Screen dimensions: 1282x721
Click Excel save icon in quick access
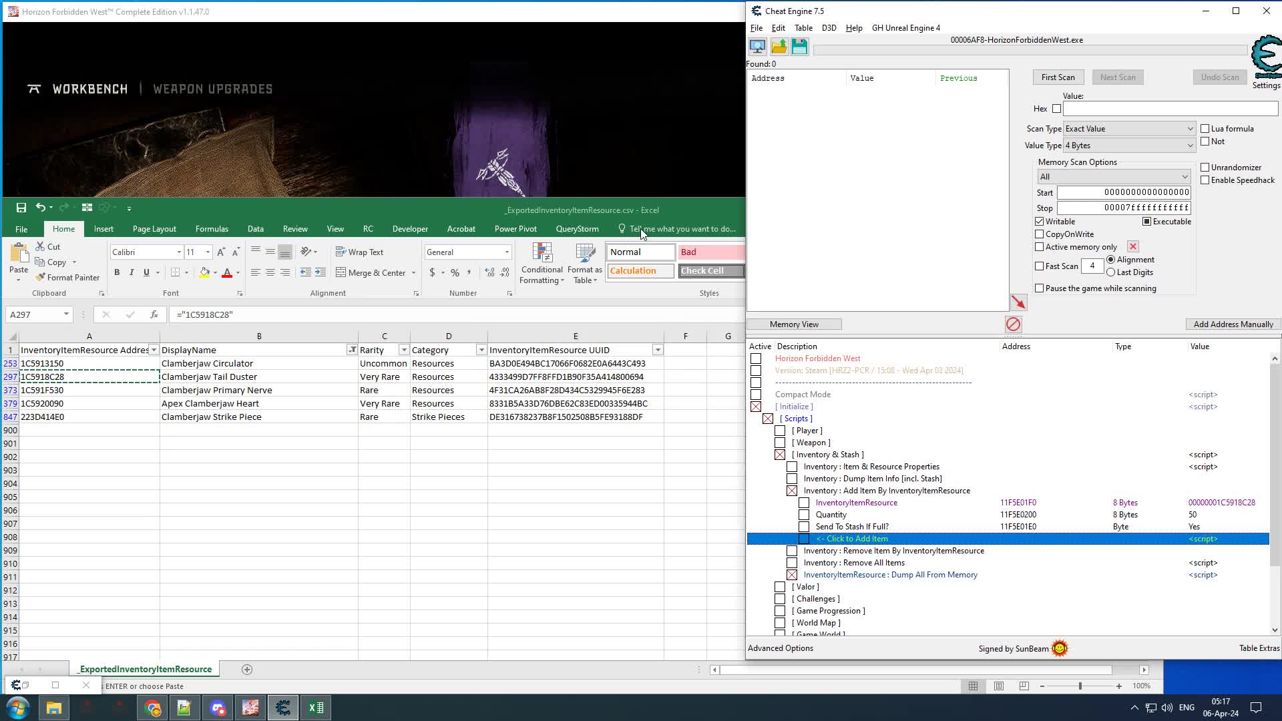pyautogui.click(x=21, y=208)
